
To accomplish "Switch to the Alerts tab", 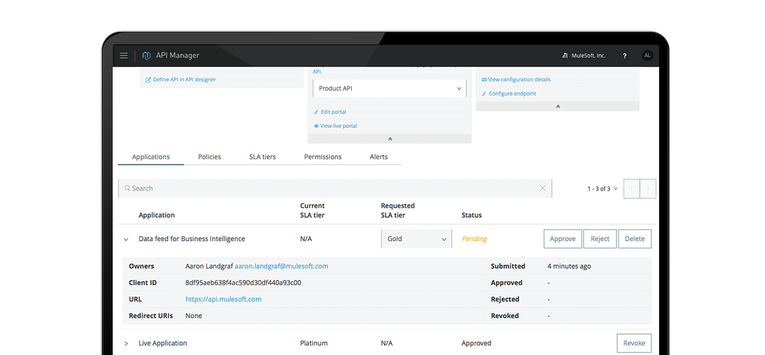I will click(378, 157).
